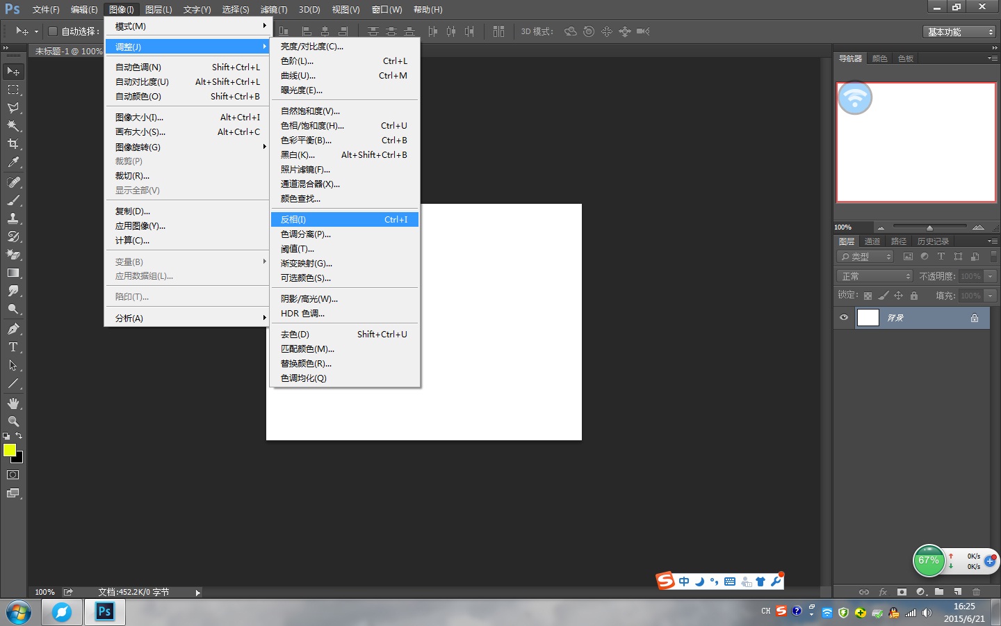Select the History Brush tool
Image resolution: width=1001 pixels, height=626 pixels.
pos(13,236)
